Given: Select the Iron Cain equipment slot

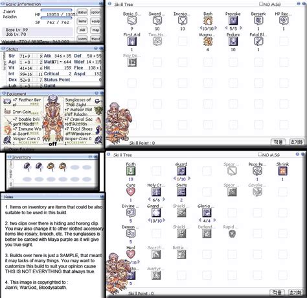Looking at the screenshot, I should pos(23,112).
